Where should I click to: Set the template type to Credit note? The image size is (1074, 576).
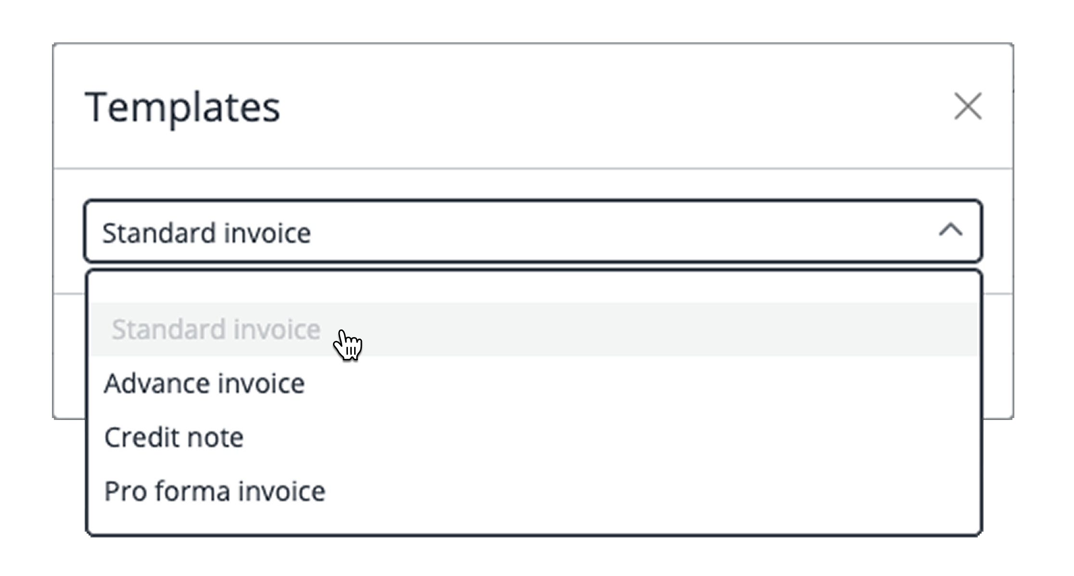point(174,438)
